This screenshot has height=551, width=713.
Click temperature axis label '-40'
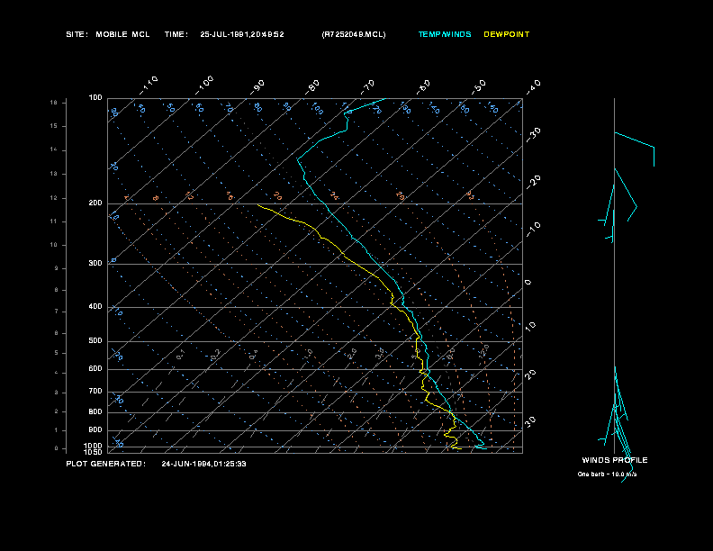pos(534,87)
